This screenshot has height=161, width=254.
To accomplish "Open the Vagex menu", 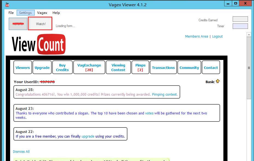I will click(42, 13).
